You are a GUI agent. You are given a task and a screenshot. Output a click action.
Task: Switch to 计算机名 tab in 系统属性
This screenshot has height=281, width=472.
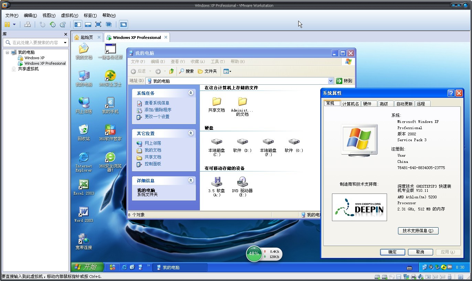pyautogui.click(x=351, y=104)
